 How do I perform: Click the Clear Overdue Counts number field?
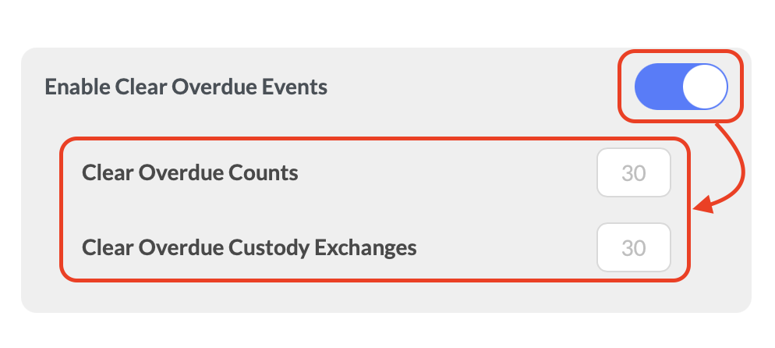633,172
